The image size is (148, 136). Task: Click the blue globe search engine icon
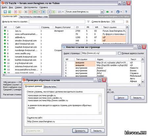pyautogui.click(x=118, y=12)
